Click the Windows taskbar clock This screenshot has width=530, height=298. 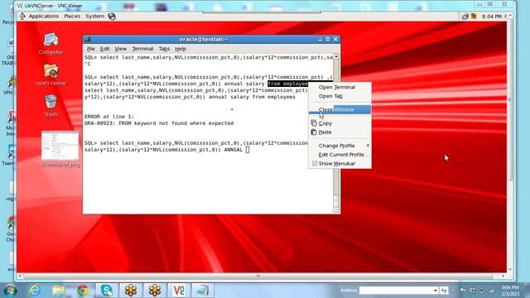point(510,291)
